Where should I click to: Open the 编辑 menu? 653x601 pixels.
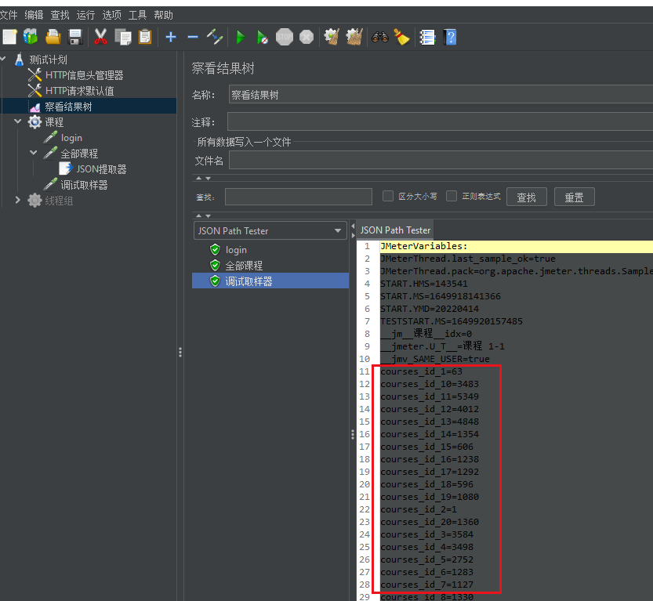(x=34, y=16)
